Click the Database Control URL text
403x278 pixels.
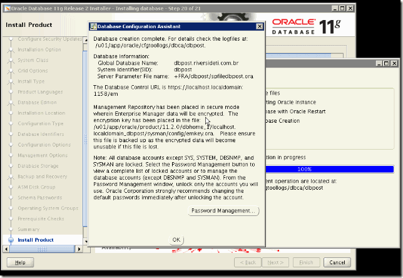168,91
